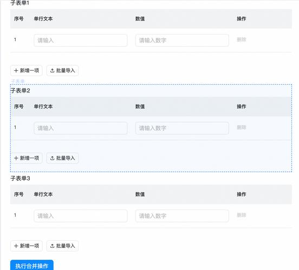Click the 数值 column header in 子表单2
Image resolution: width=299 pixels, height=270 pixels.
(x=140, y=106)
